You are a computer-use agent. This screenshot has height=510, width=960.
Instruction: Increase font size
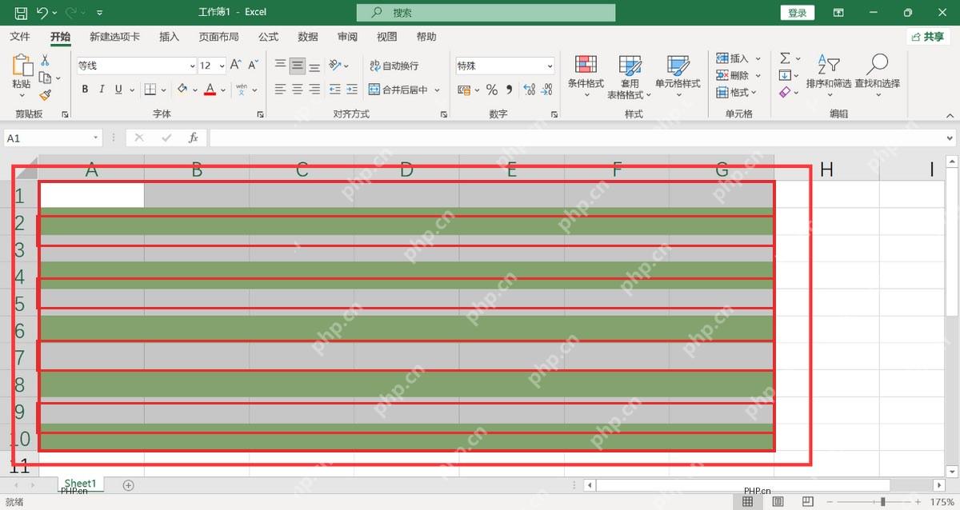235,65
